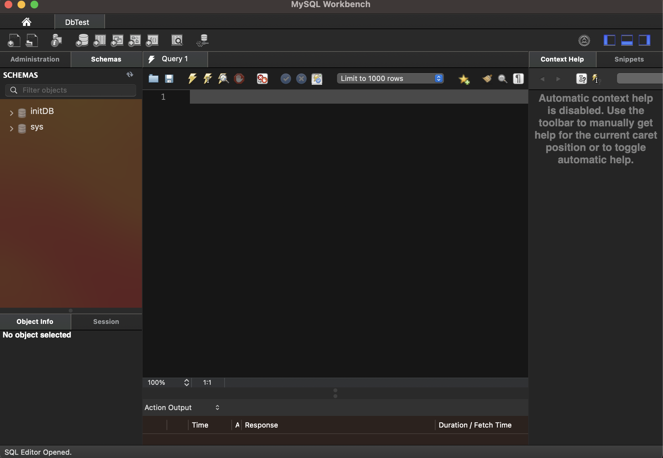Image resolution: width=663 pixels, height=458 pixels.
Task: Commit the current transaction
Action: tap(285, 79)
